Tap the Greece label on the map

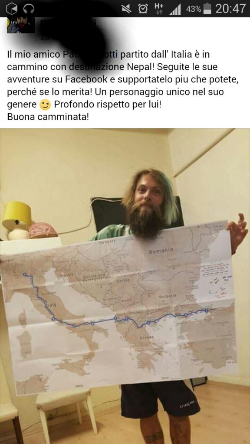(147, 337)
